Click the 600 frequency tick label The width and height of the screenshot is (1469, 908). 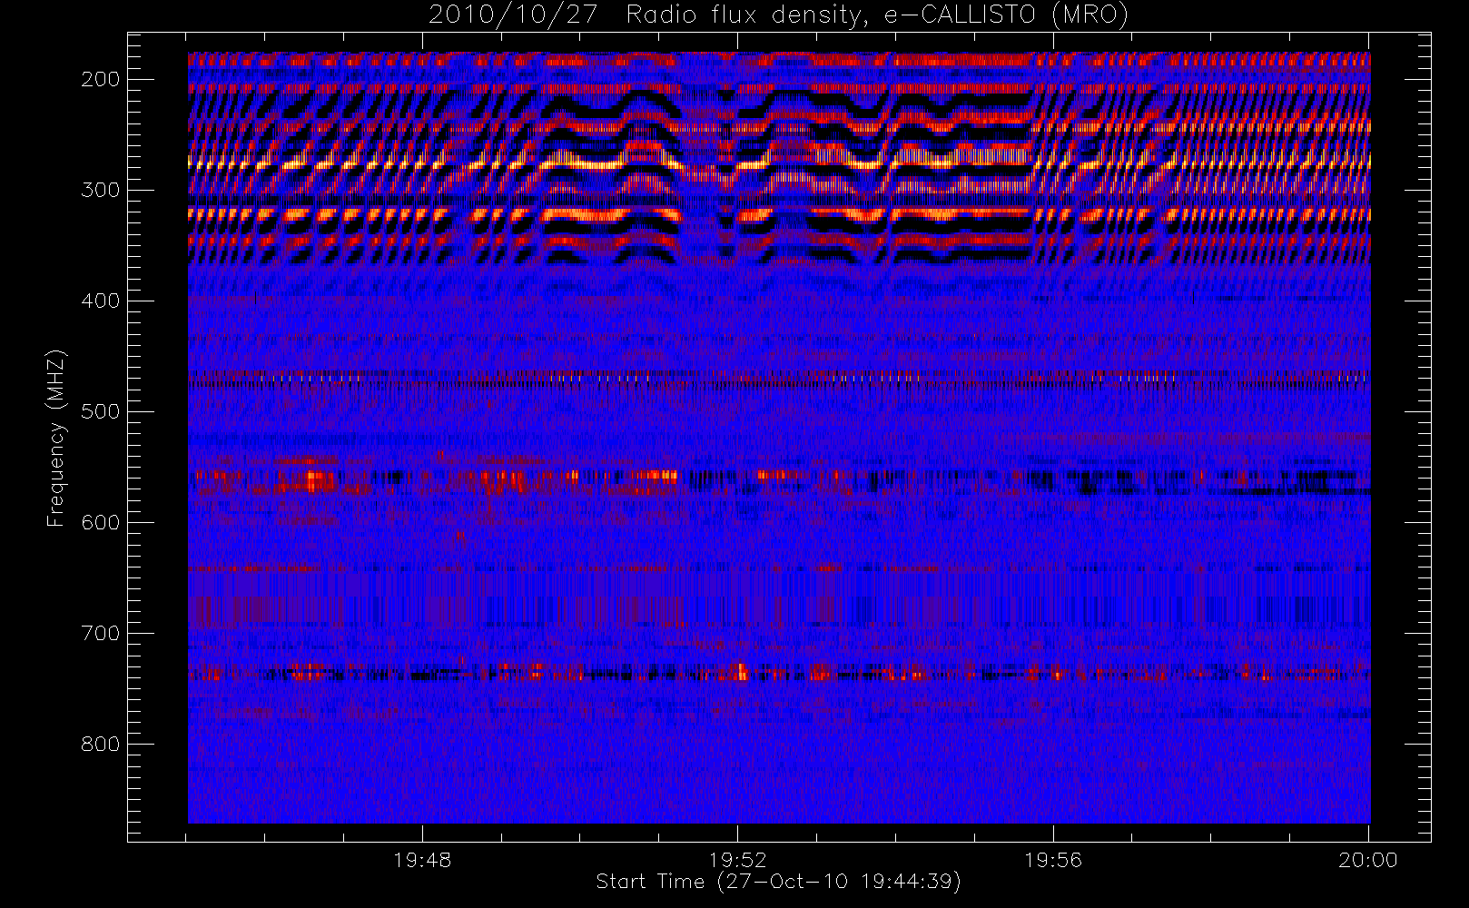pos(101,522)
